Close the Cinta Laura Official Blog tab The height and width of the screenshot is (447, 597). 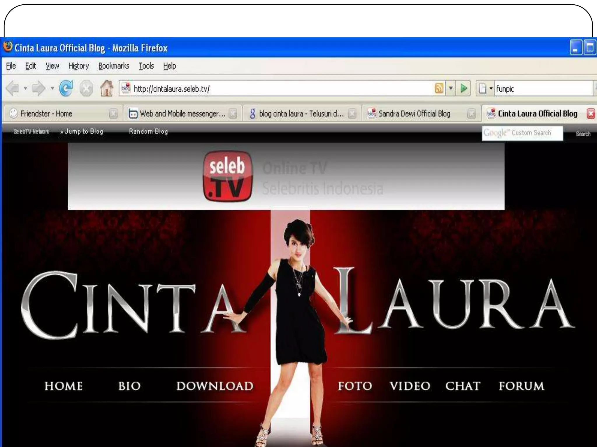591,114
